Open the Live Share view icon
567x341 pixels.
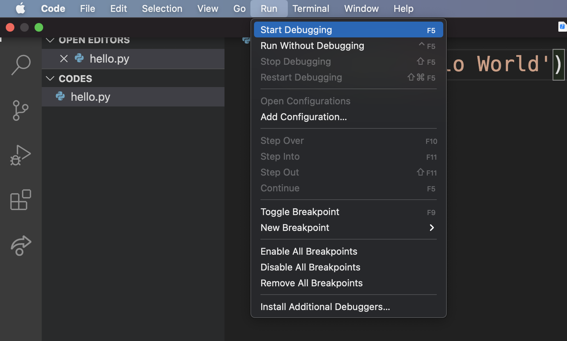pos(21,245)
